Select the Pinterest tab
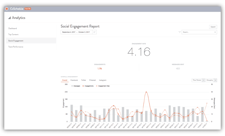Image resolution: width=225 pixels, height=136 pixels. pyautogui.click(x=92, y=80)
